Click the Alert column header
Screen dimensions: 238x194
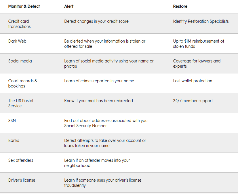tap(69, 6)
